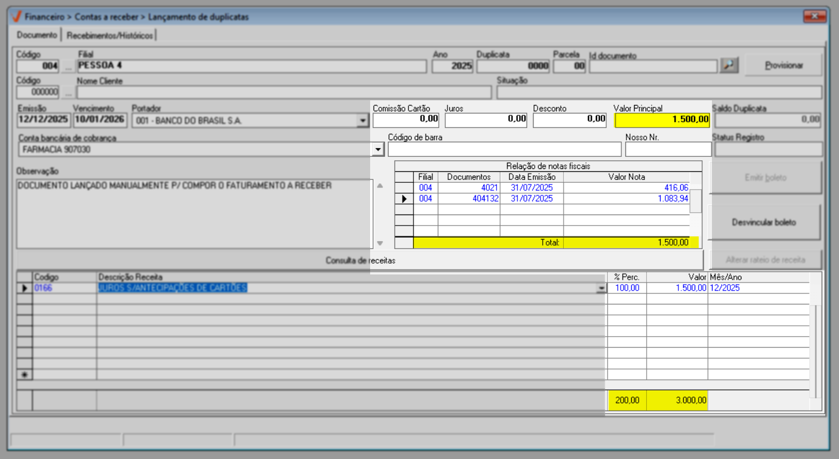Click the Consulta de receitas button

tap(360, 261)
